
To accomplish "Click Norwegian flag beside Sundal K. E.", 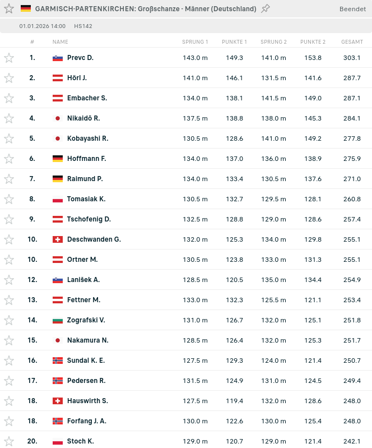I will 58,361.
